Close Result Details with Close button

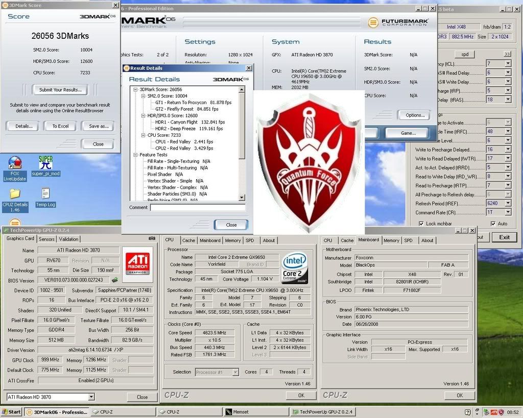(x=231, y=225)
